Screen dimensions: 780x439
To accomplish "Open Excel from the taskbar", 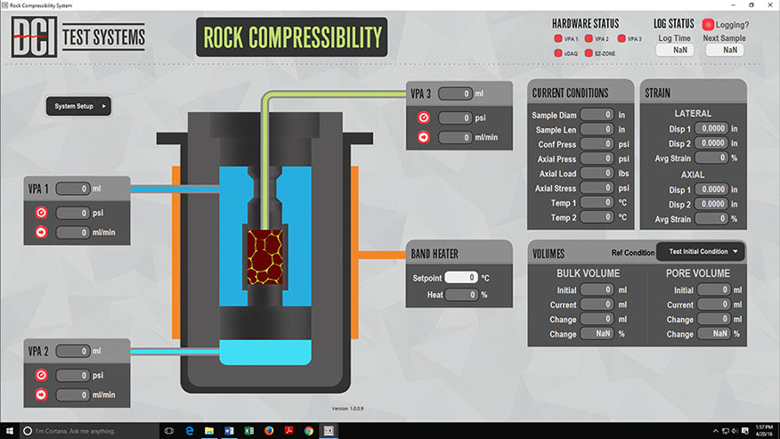I will click(x=249, y=430).
